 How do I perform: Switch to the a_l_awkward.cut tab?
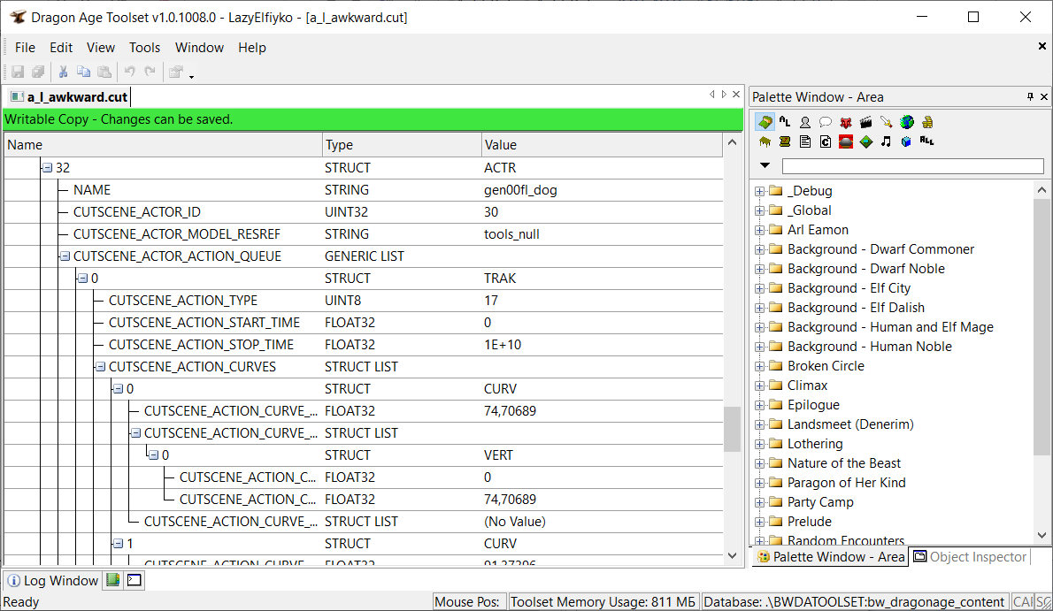pos(70,97)
